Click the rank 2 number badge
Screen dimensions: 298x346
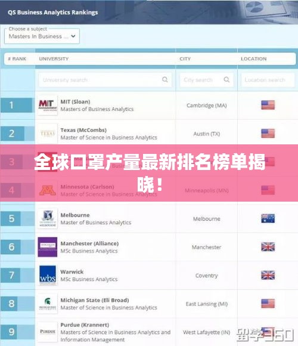[13, 134]
